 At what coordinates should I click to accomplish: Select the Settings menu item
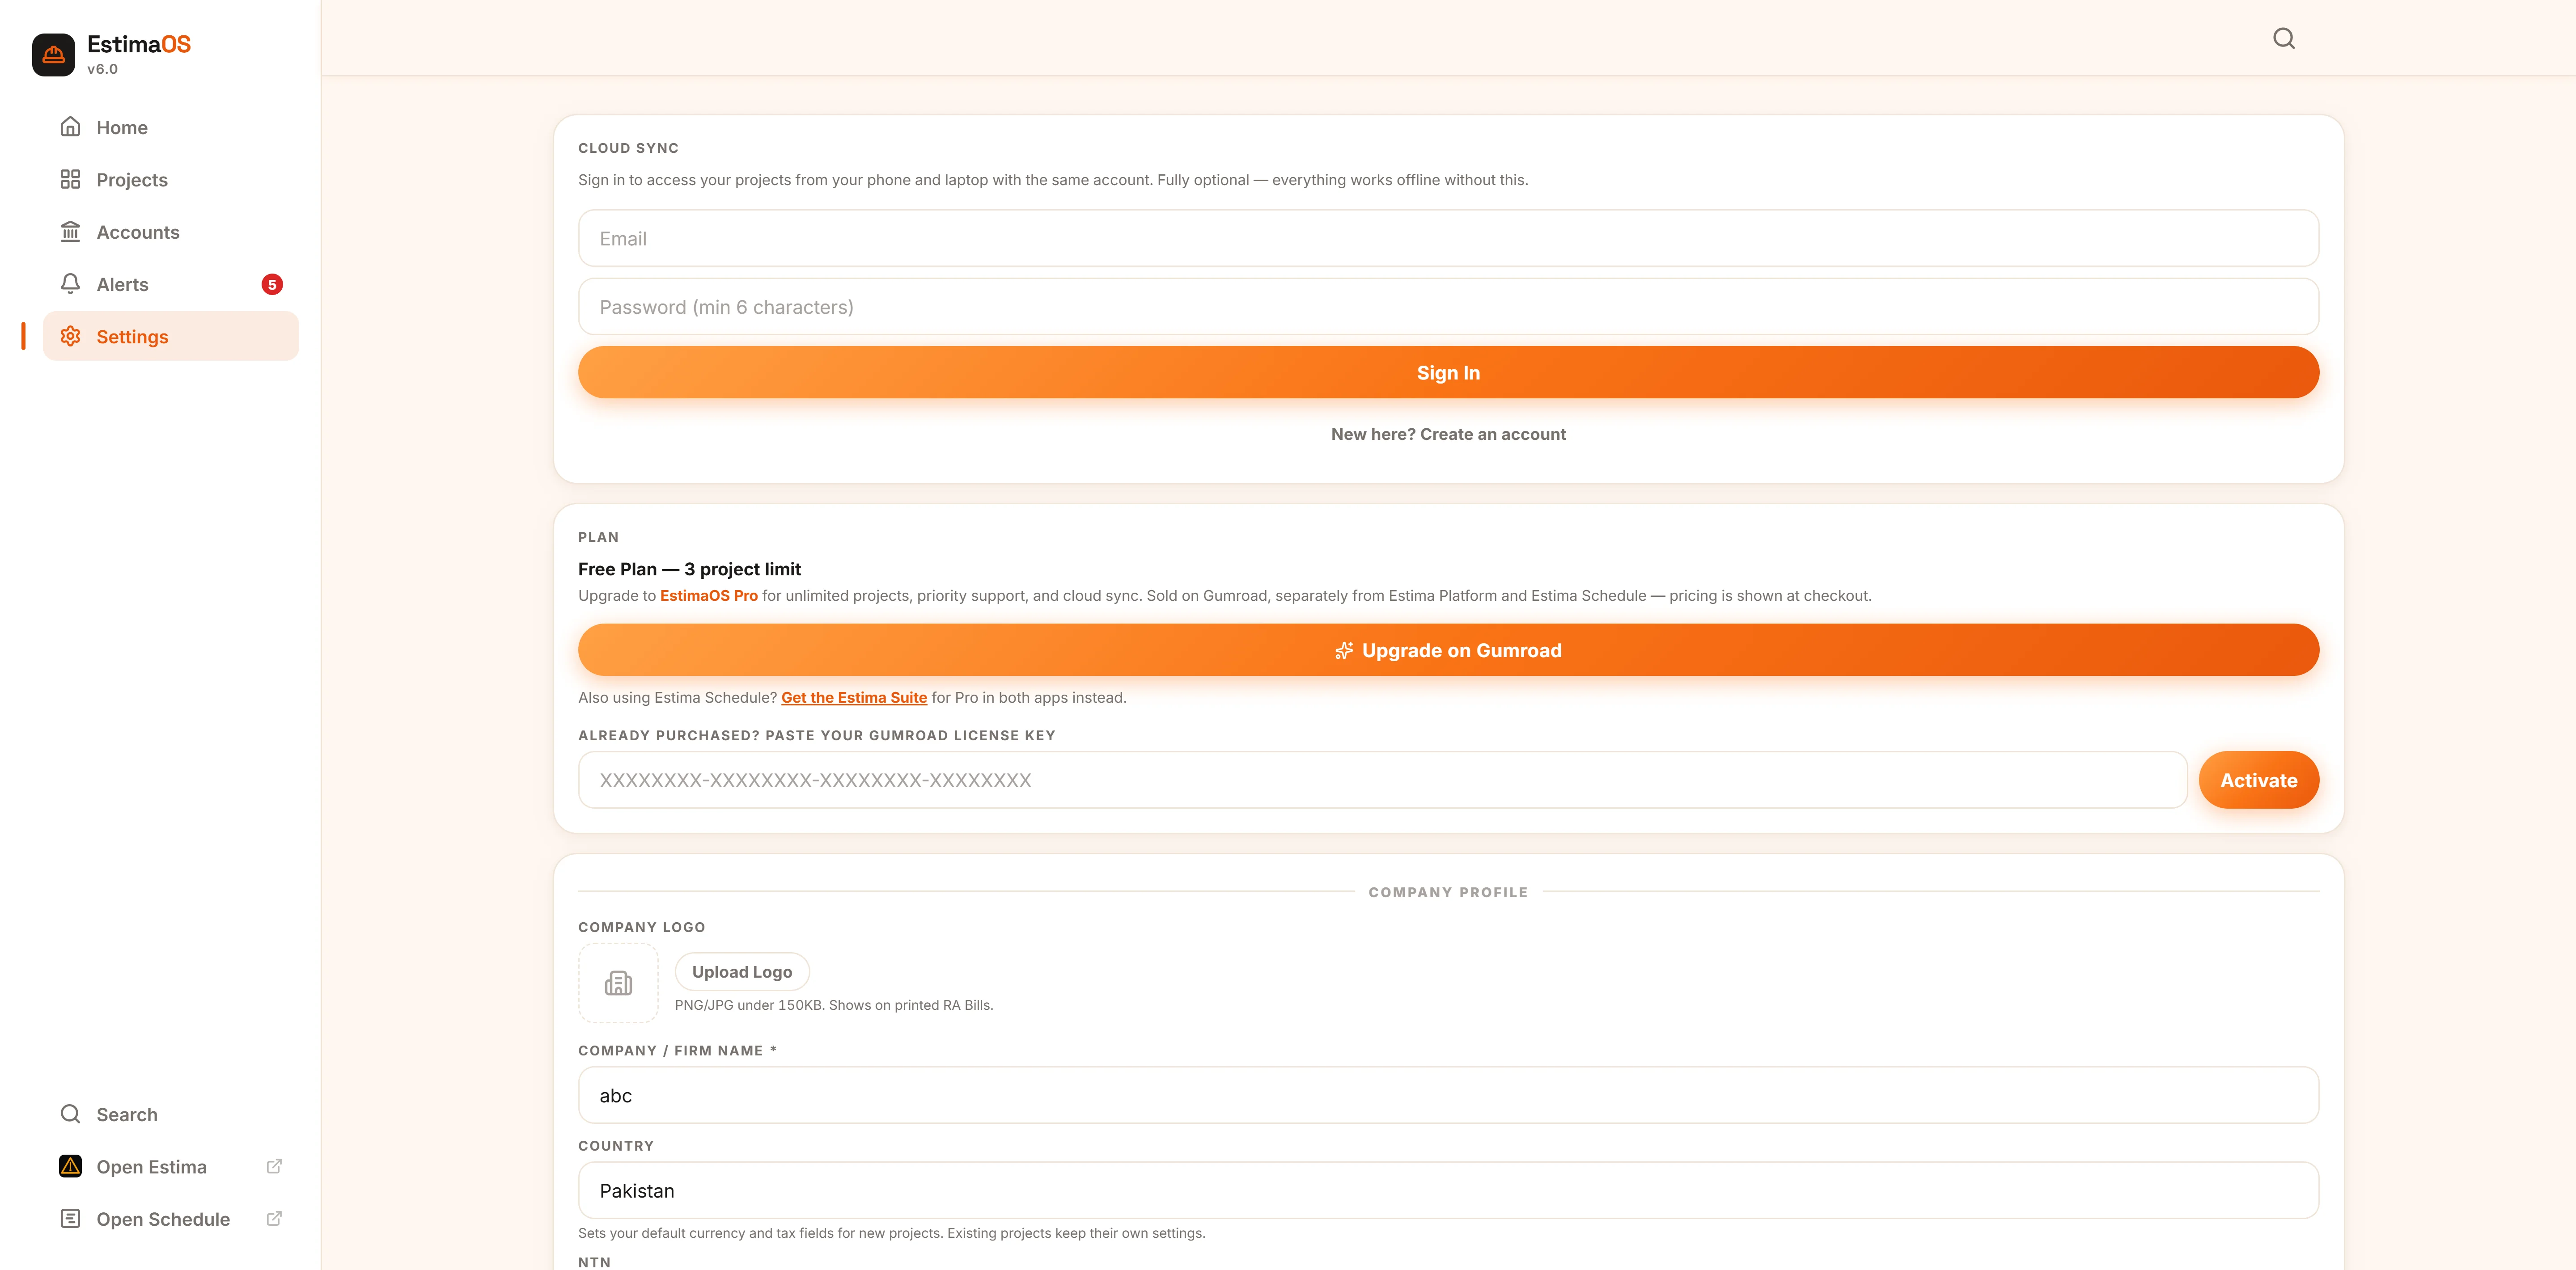point(171,336)
